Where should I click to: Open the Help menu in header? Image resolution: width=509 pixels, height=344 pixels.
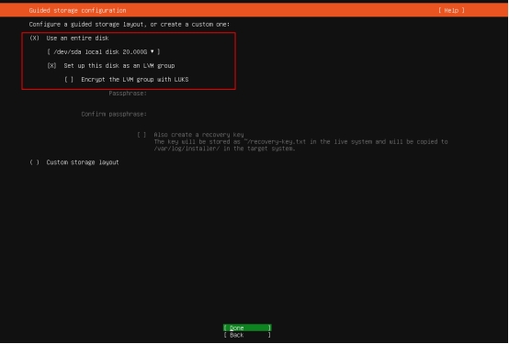click(x=451, y=10)
